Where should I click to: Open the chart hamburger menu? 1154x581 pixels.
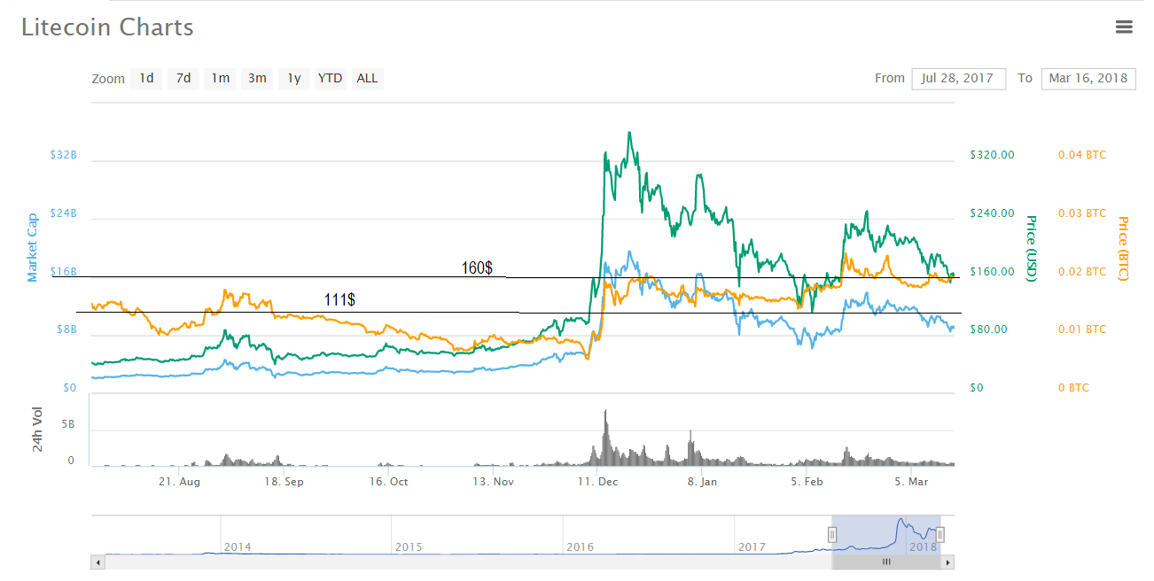coord(1124,27)
